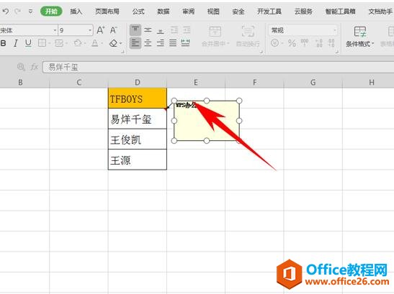Click the magnifier icon beside fx
The width and height of the screenshot is (394, 294).
pos(21,67)
